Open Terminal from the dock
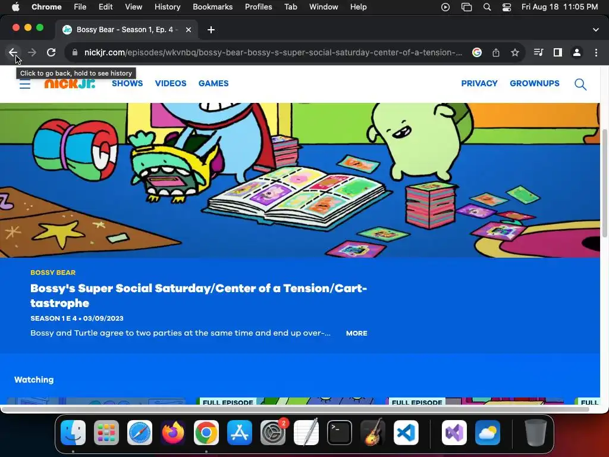 [x=340, y=433]
